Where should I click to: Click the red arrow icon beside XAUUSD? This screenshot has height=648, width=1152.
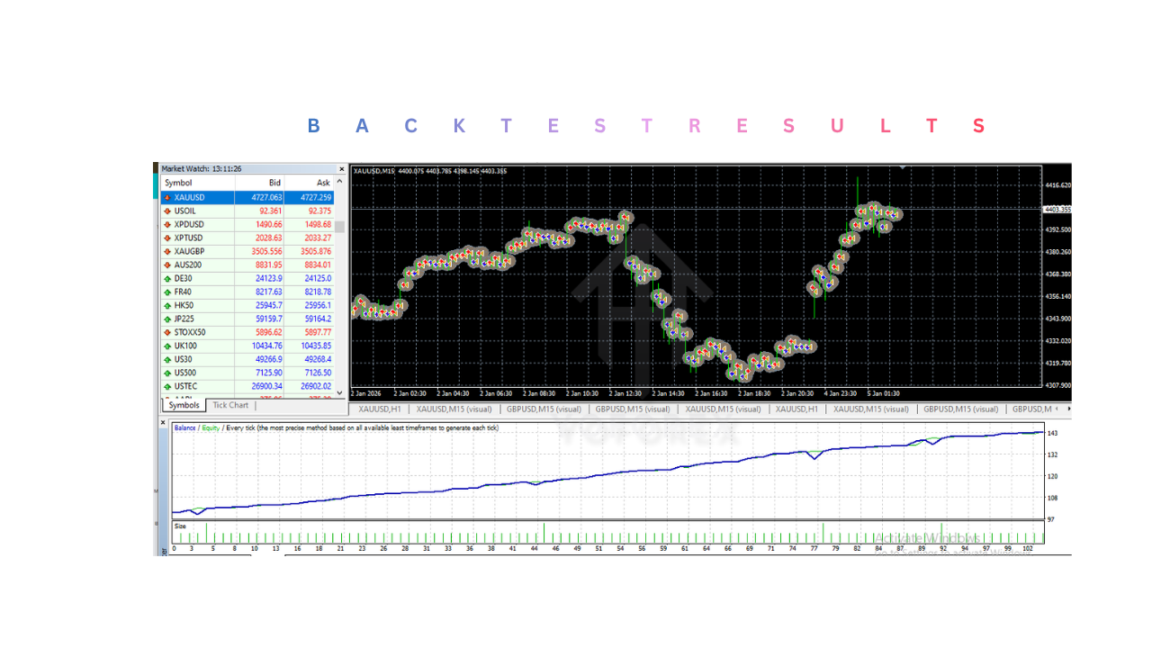coord(167,197)
